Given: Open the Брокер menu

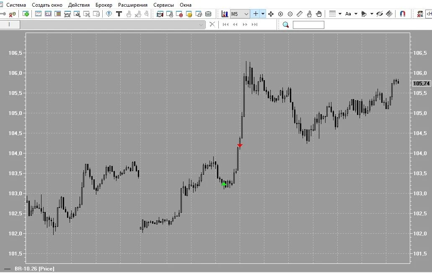Looking at the screenshot, I should point(104,5).
